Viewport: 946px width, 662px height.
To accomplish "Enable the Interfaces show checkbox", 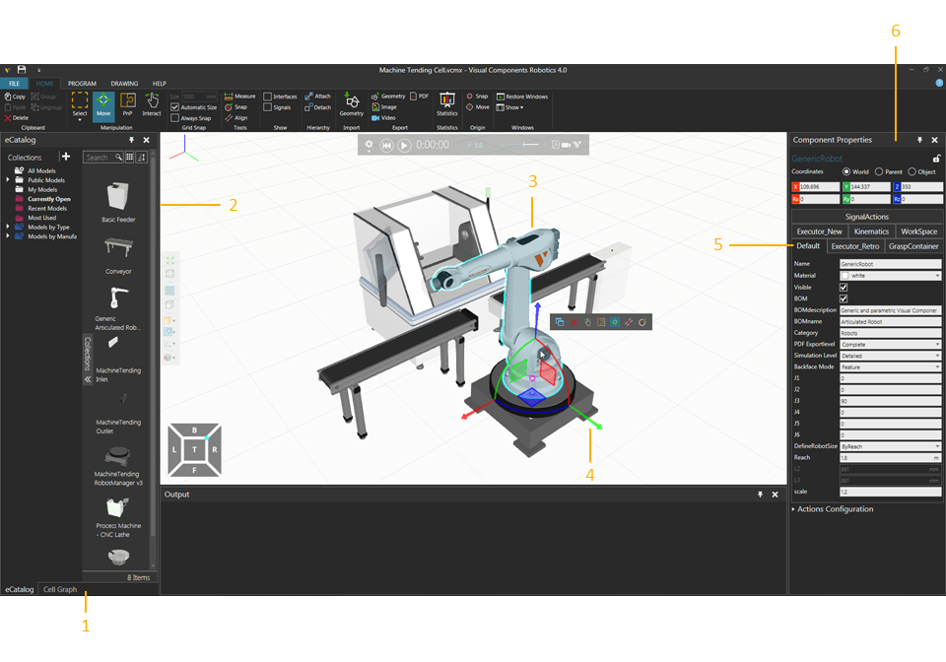I will click(x=268, y=97).
